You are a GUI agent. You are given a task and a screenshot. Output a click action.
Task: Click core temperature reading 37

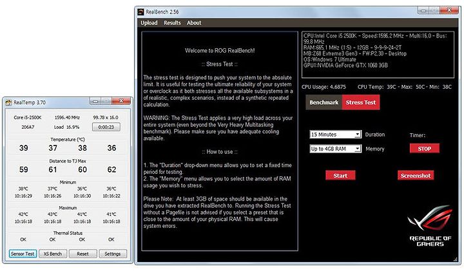[53, 148]
